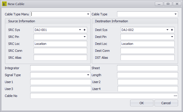Click the Cancel button

pos(166,103)
